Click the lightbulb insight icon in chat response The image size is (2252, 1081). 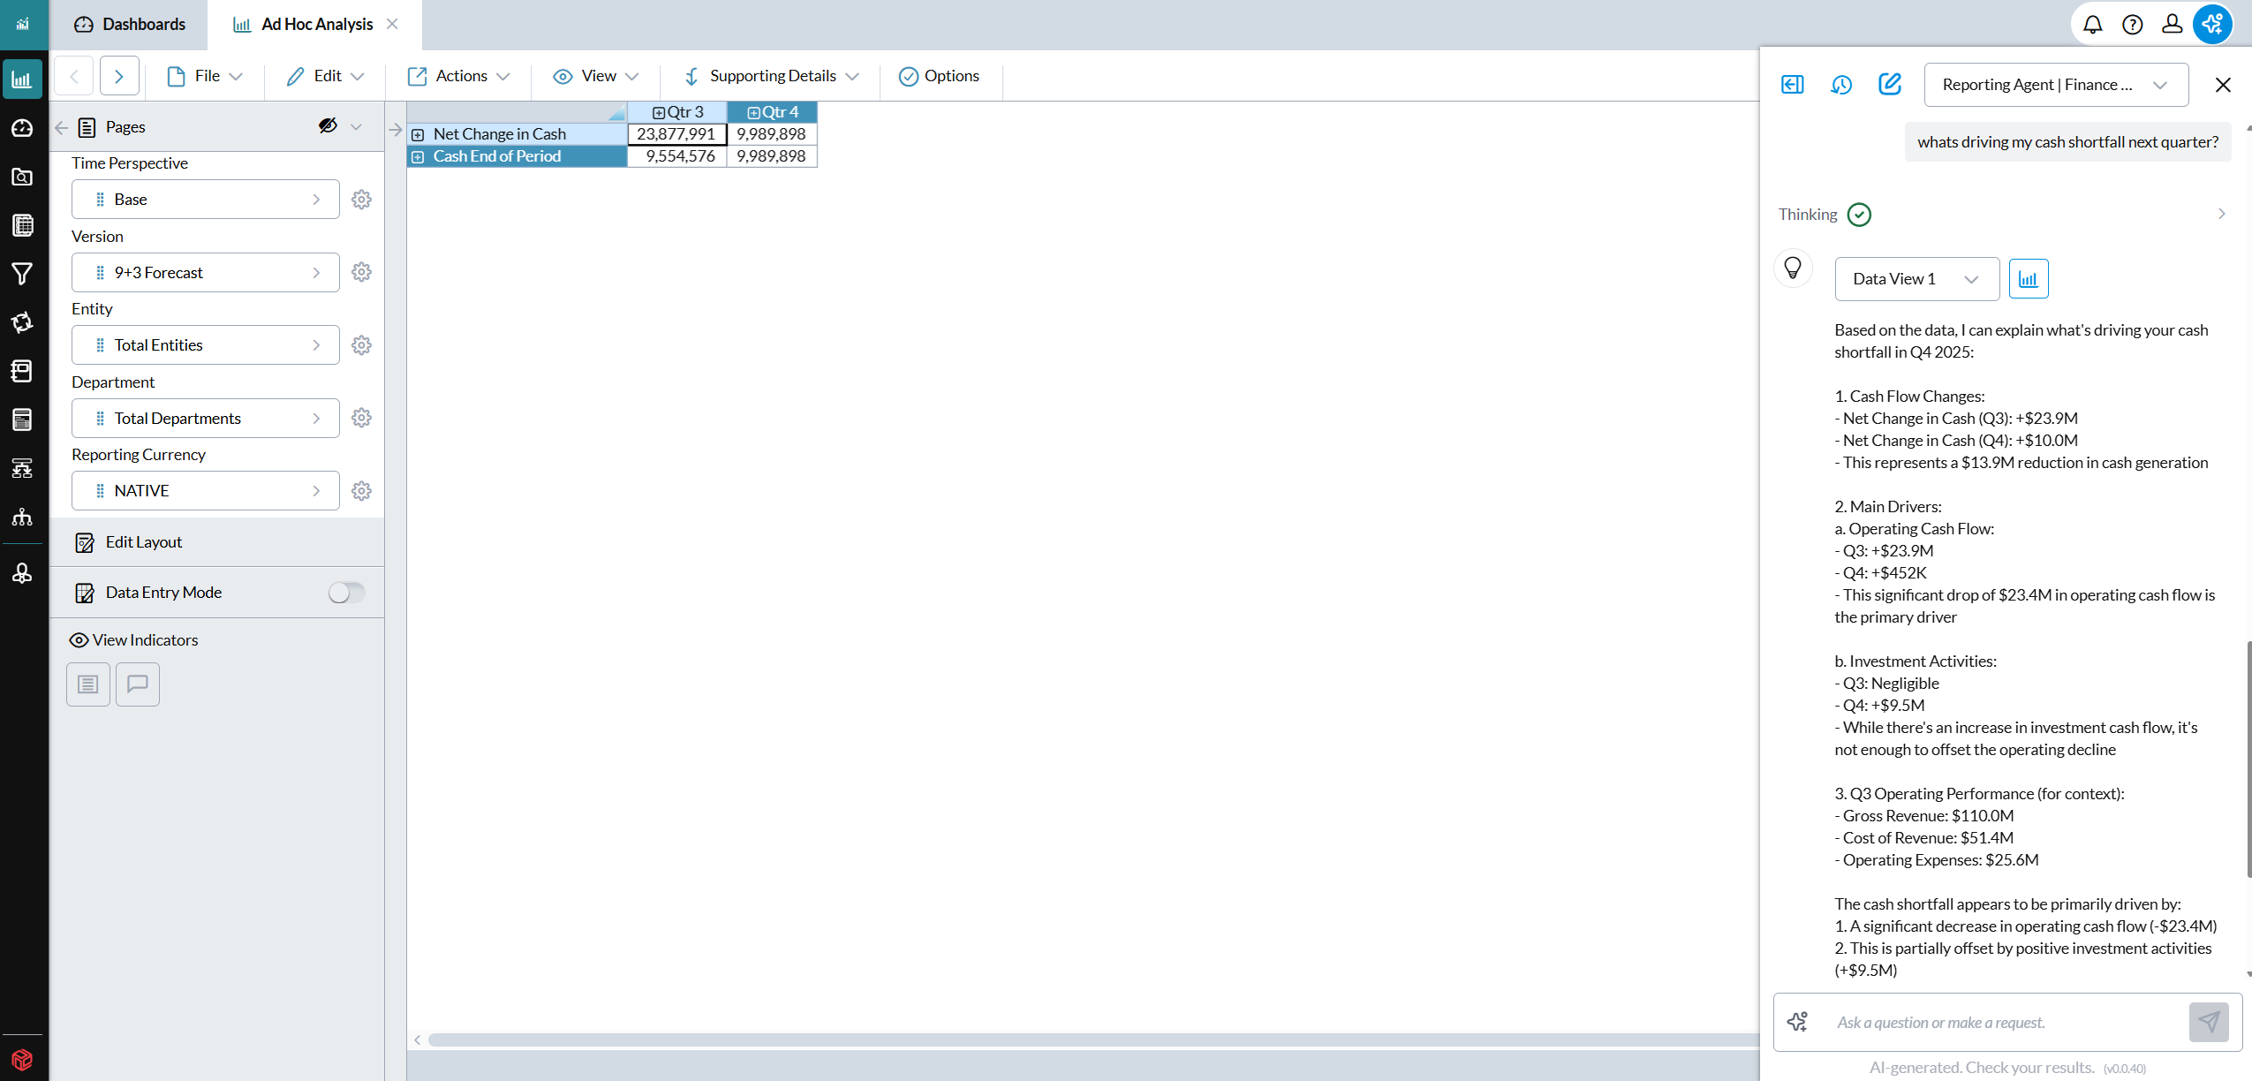[x=1794, y=268]
